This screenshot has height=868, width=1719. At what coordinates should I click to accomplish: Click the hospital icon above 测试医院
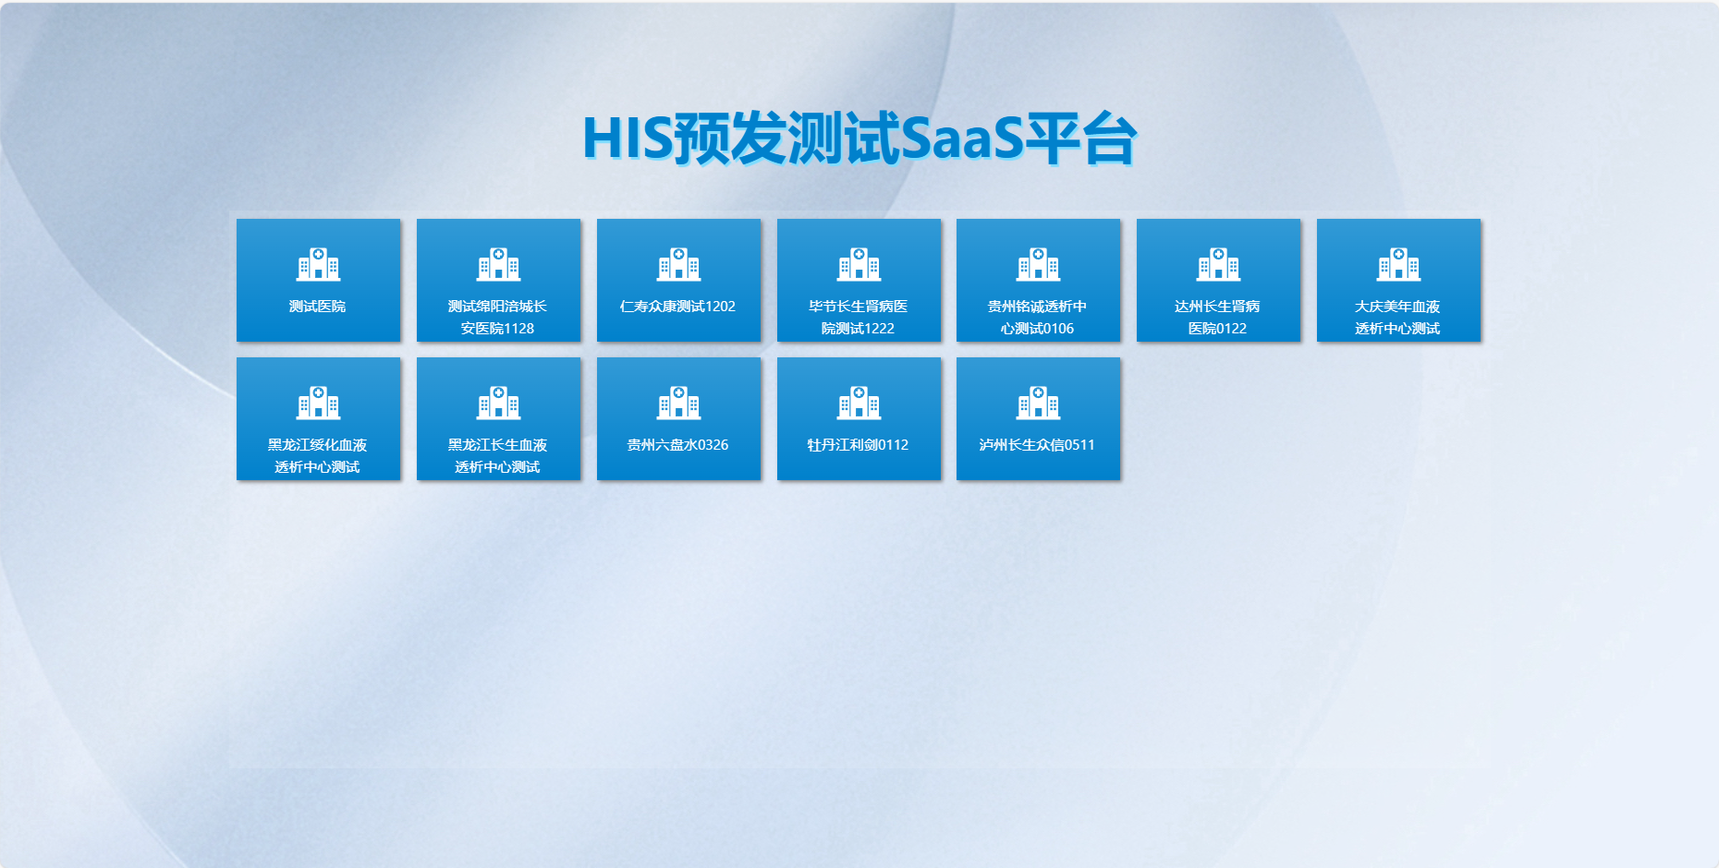[x=318, y=264]
